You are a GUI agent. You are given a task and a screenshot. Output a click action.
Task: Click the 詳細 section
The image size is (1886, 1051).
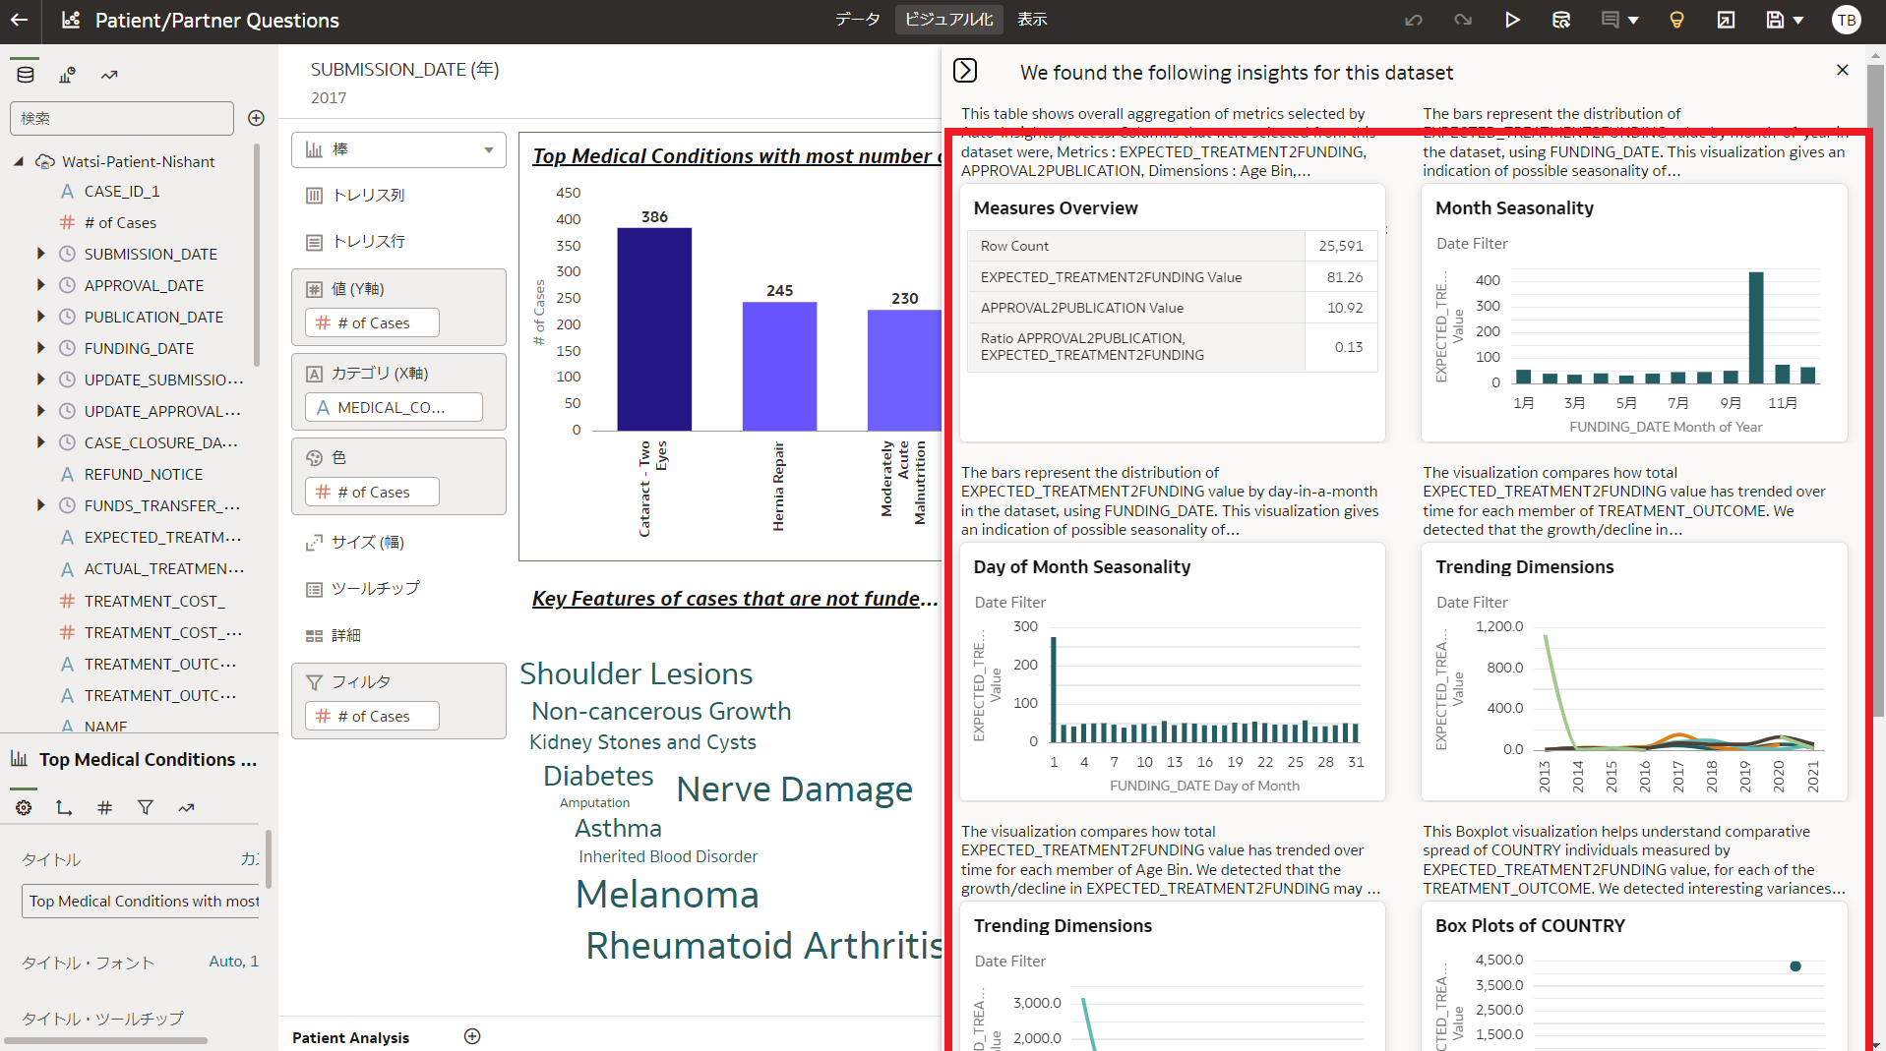tap(398, 635)
